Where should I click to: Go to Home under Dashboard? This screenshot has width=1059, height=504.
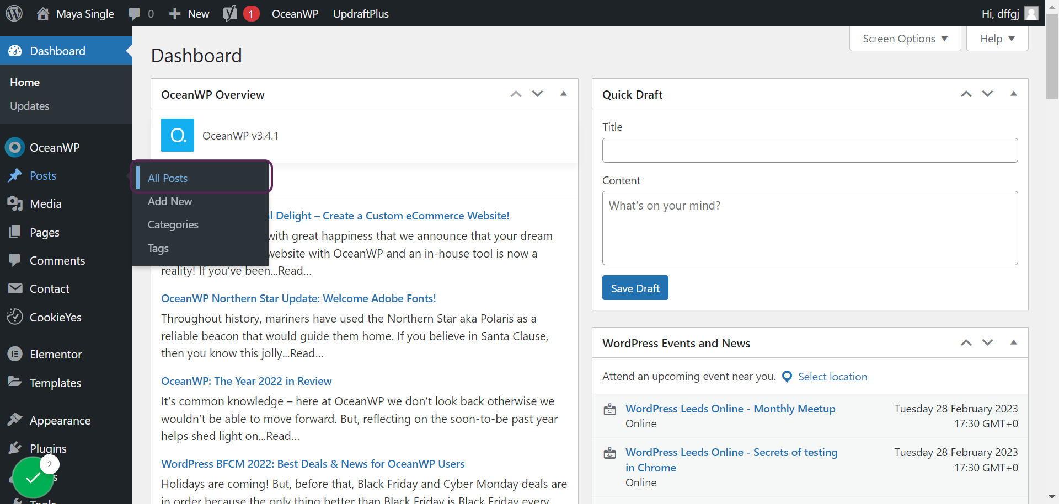click(x=25, y=82)
